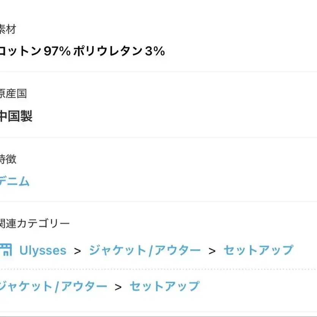Image resolution: width=317 pixels, height=317 pixels.
Task: Click the コットン97% material text
Action: click(x=35, y=51)
